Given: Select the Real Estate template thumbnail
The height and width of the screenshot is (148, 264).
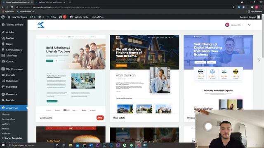Looking at the screenshot, I should pos(144,74).
